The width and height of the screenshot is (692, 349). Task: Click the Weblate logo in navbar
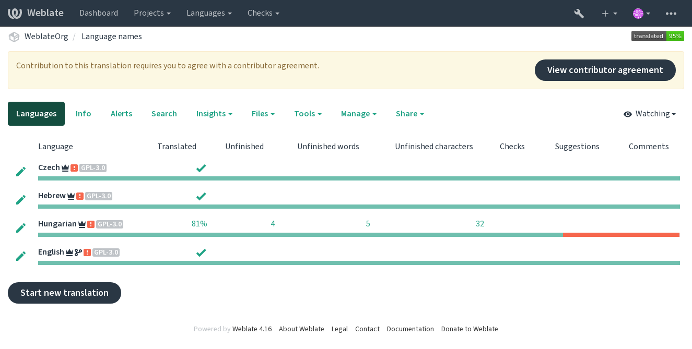tap(36, 13)
